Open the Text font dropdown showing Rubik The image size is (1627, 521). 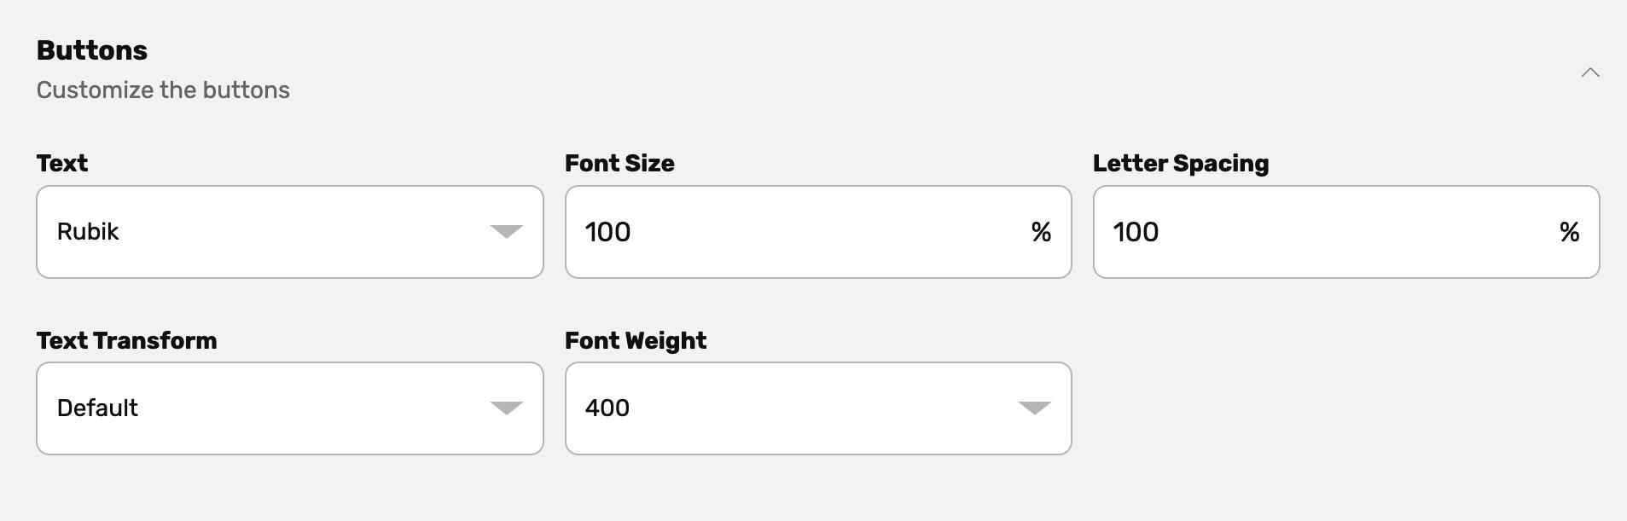point(289,231)
